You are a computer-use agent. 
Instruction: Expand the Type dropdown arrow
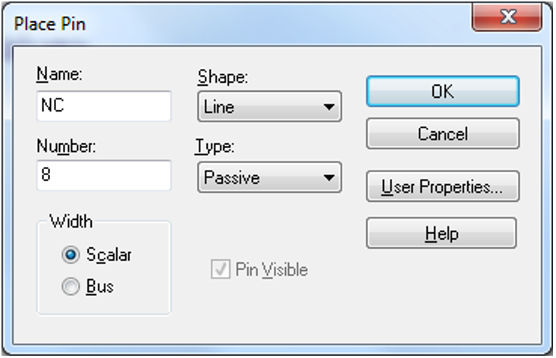pyautogui.click(x=328, y=178)
